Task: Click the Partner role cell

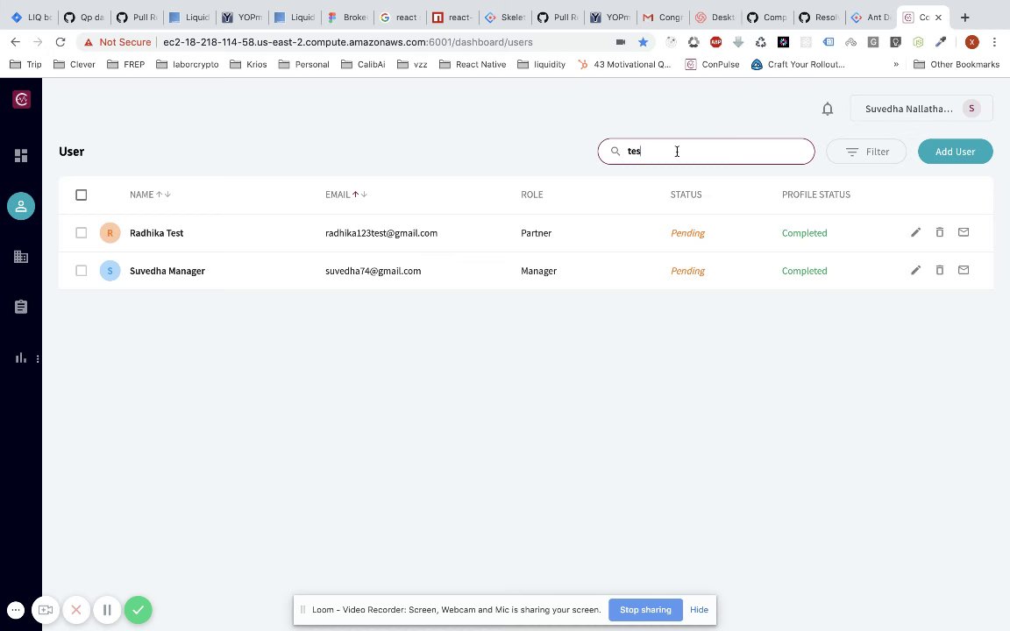Action: click(536, 233)
